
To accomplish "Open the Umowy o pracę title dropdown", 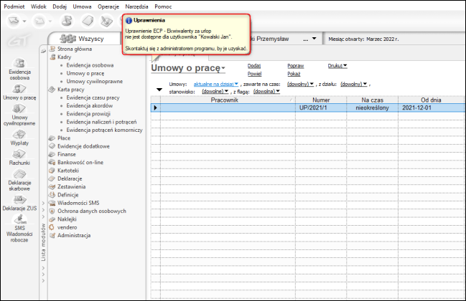I will tap(223, 68).
